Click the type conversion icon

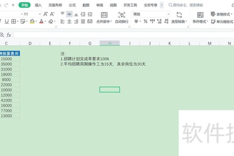click(179, 15)
